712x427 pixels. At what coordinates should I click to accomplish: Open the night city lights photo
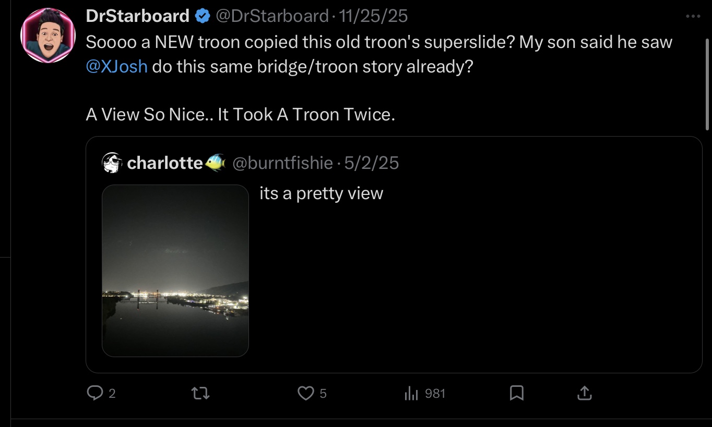click(175, 271)
